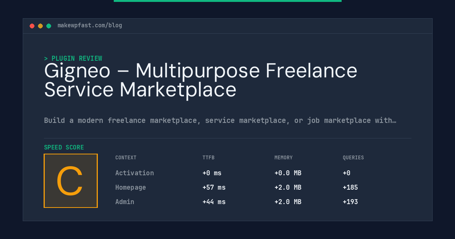This screenshot has width=455, height=239.
Task: Click the QUERIES column header
Action: pyautogui.click(x=353, y=158)
